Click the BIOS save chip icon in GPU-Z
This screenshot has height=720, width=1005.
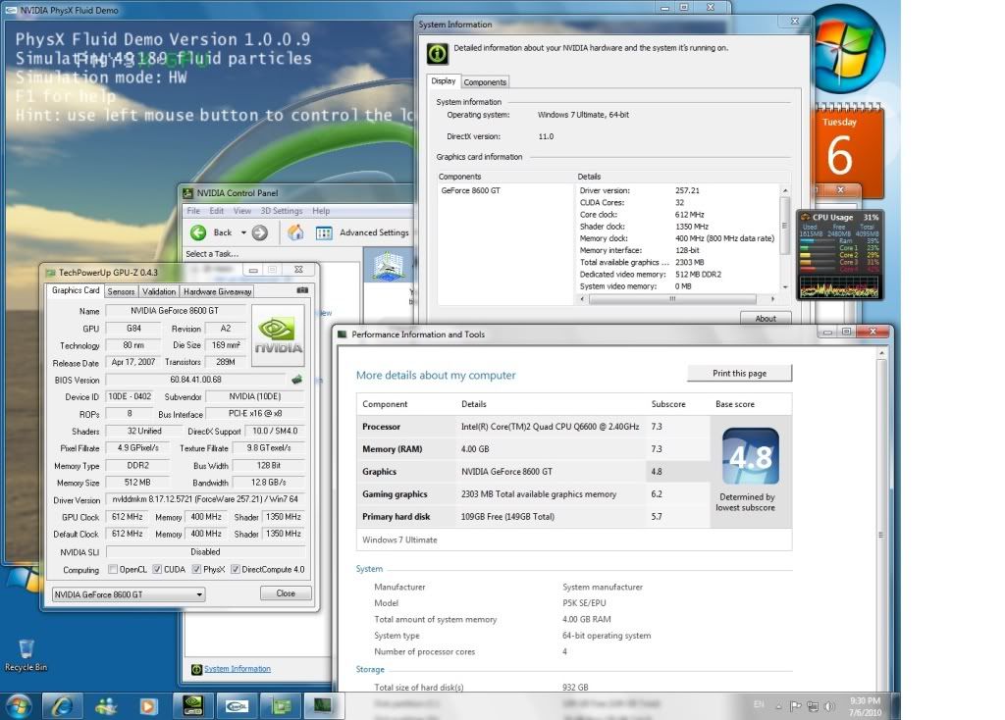(x=296, y=380)
